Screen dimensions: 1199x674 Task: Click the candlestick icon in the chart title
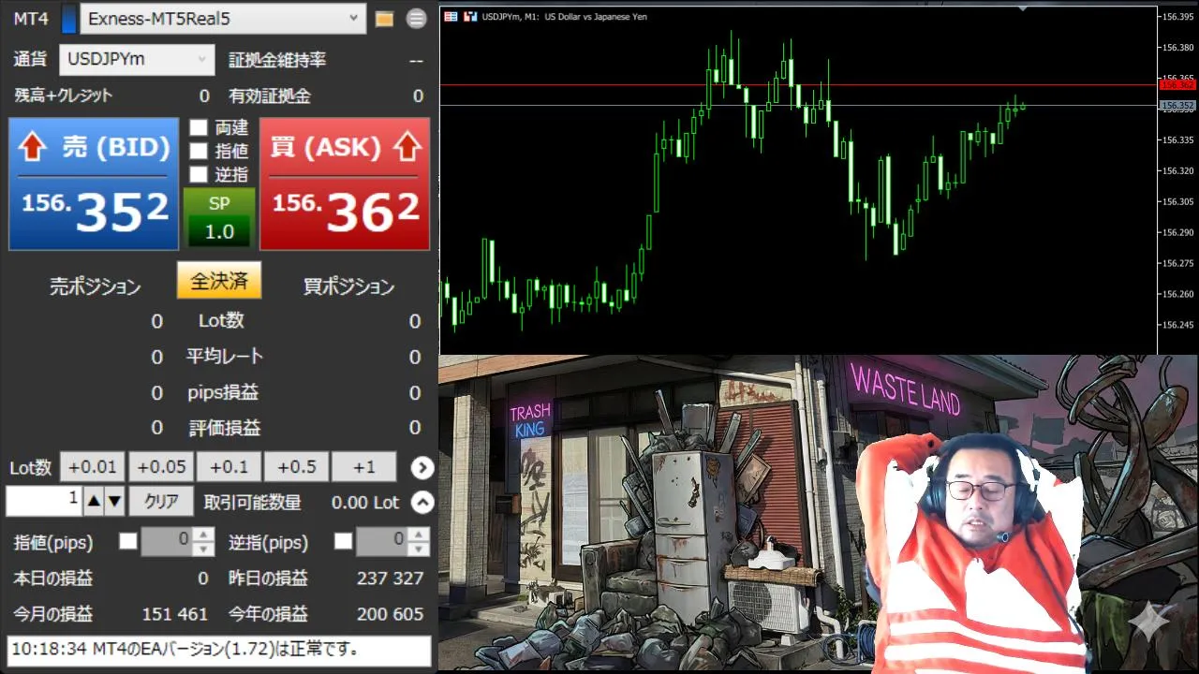(x=470, y=17)
